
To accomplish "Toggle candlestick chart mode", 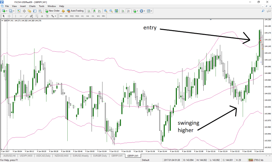I will [94, 11].
